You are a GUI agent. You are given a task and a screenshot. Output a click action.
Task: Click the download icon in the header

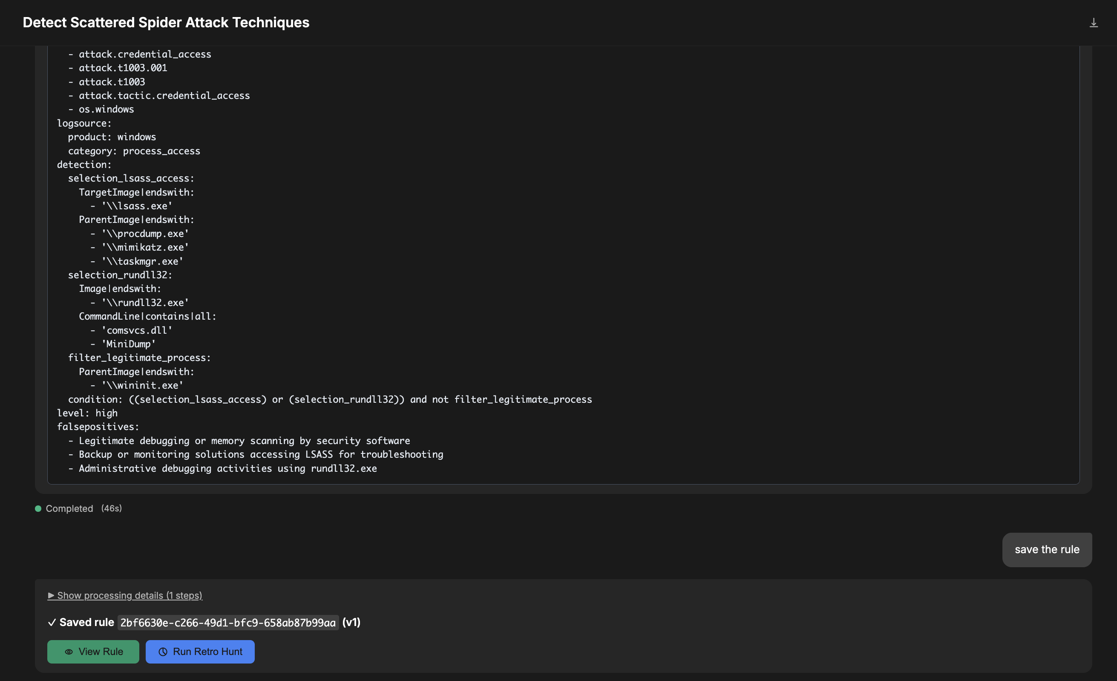[x=1094, y=23]
